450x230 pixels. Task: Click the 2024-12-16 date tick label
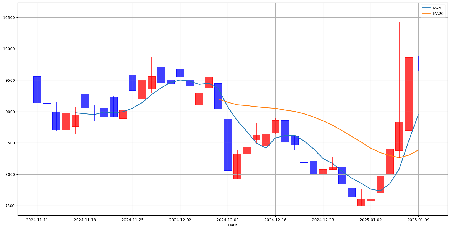coord(275,220)
